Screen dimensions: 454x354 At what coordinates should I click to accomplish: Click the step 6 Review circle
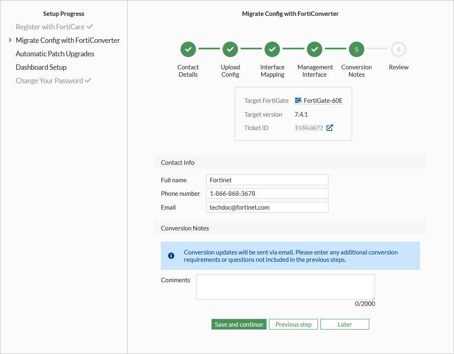[399, 49]
